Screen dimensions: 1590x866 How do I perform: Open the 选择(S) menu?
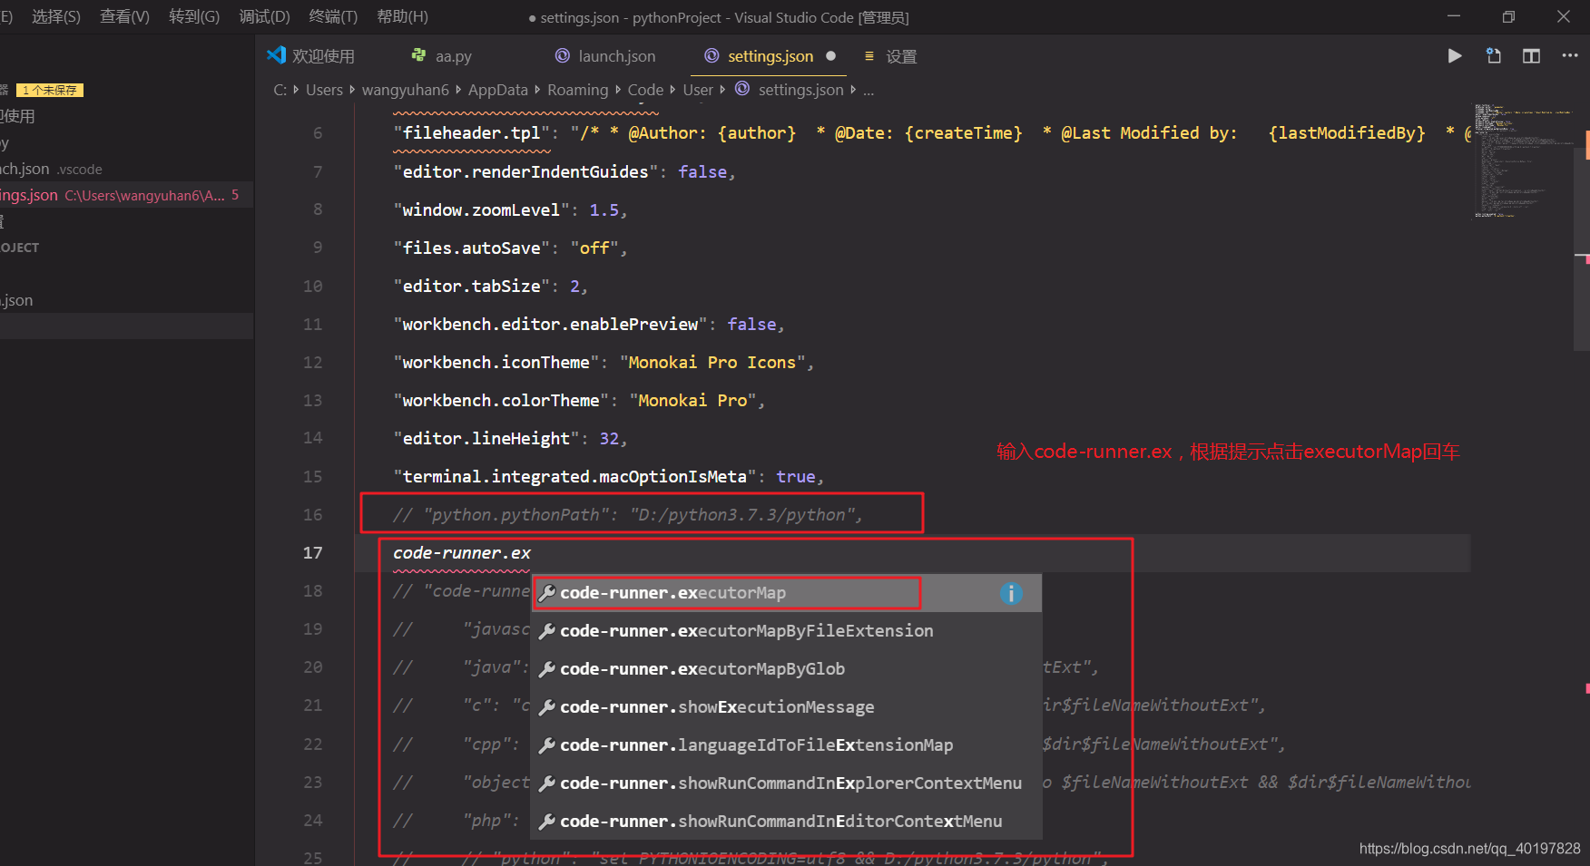click(x=56, y=16)
